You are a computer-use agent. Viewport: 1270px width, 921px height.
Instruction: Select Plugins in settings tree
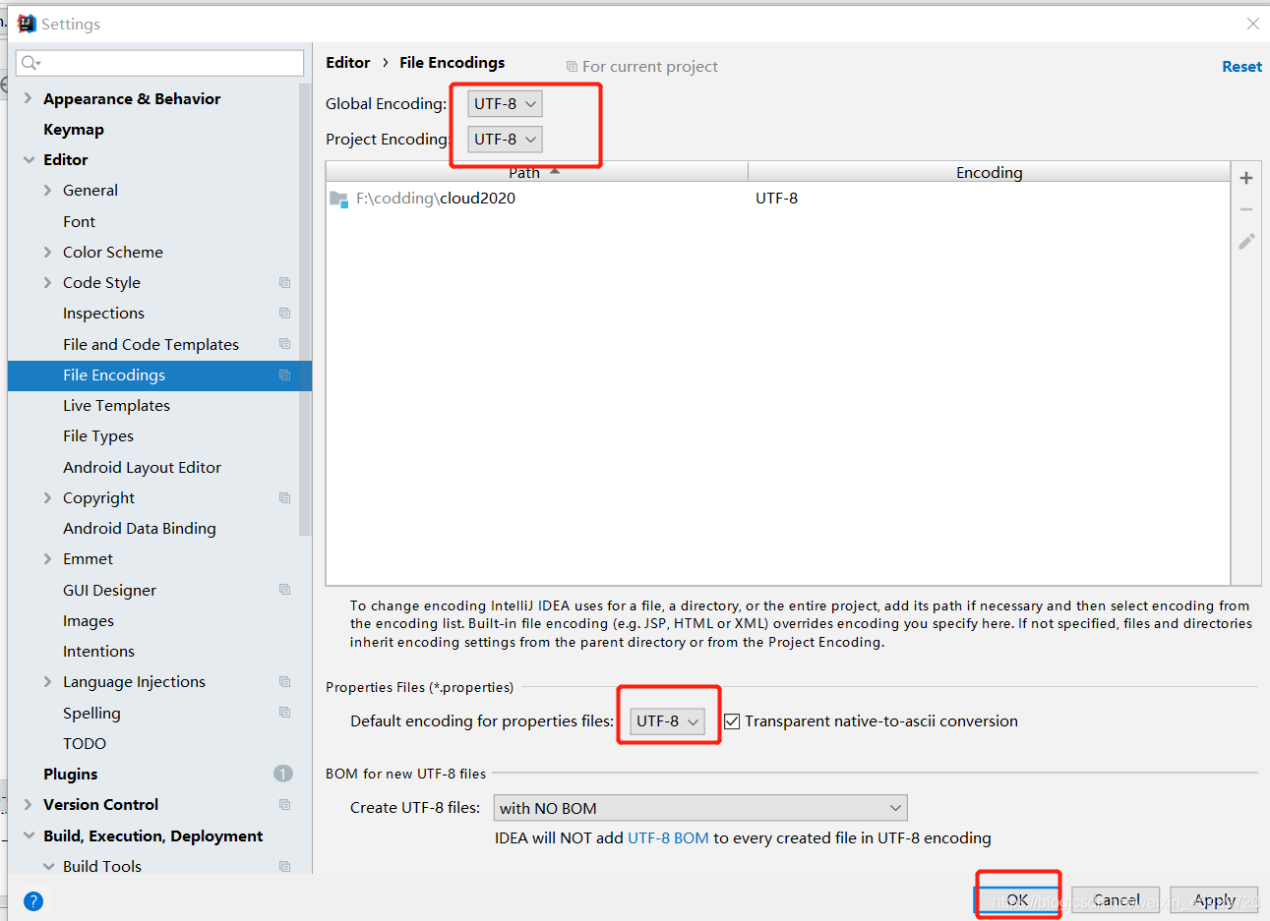coord(71,775)
